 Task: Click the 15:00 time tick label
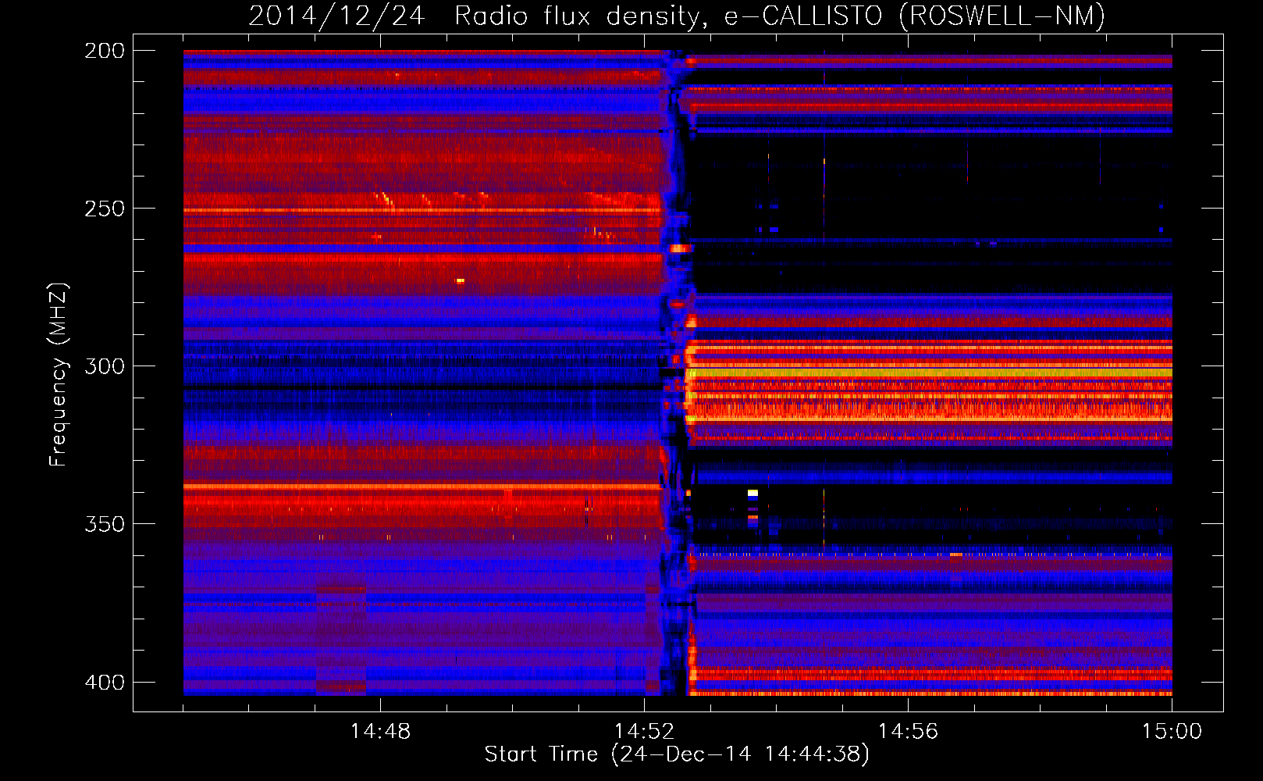coord(1172,732)
